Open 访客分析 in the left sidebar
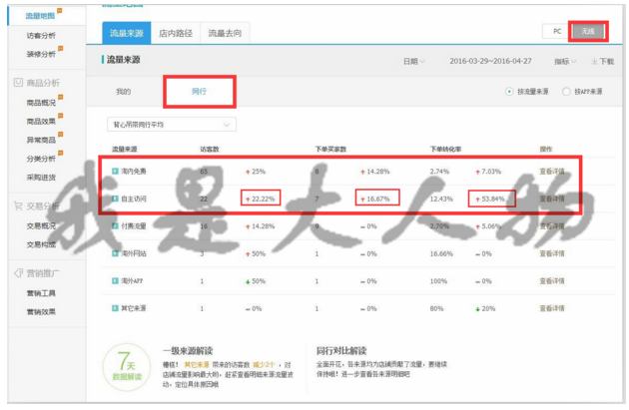This screenshot has width=629, height=410. tap(42, 36)
